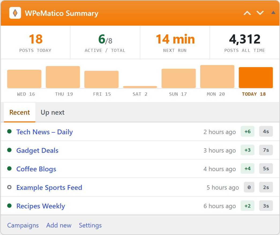The height and width of the screenshot is (235, 280).
Task: Click the green status dot for Recipes Weekly
Action: coord(9,206)
